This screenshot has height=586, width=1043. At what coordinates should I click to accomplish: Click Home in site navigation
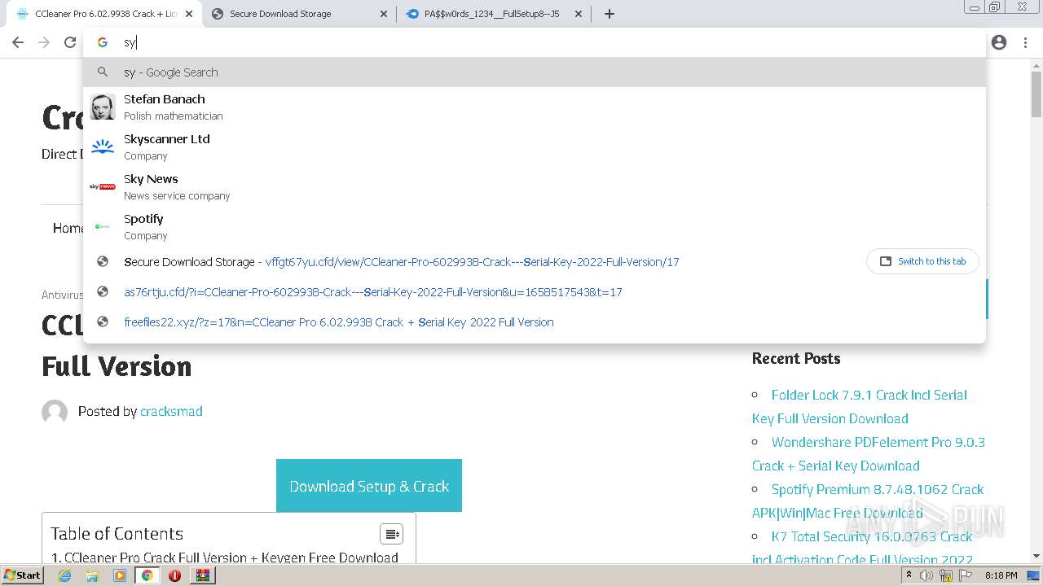pos(68,228)
